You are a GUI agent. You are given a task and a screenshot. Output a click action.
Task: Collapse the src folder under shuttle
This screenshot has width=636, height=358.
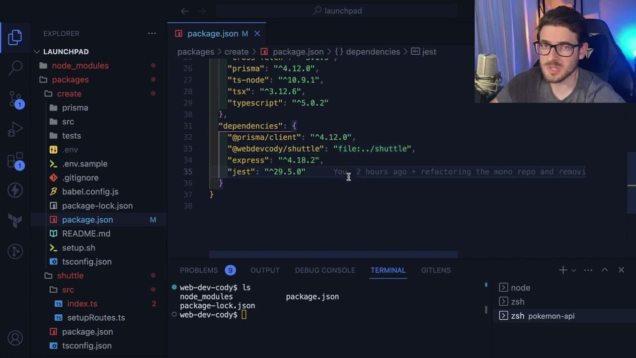click(x=98, y=289)
